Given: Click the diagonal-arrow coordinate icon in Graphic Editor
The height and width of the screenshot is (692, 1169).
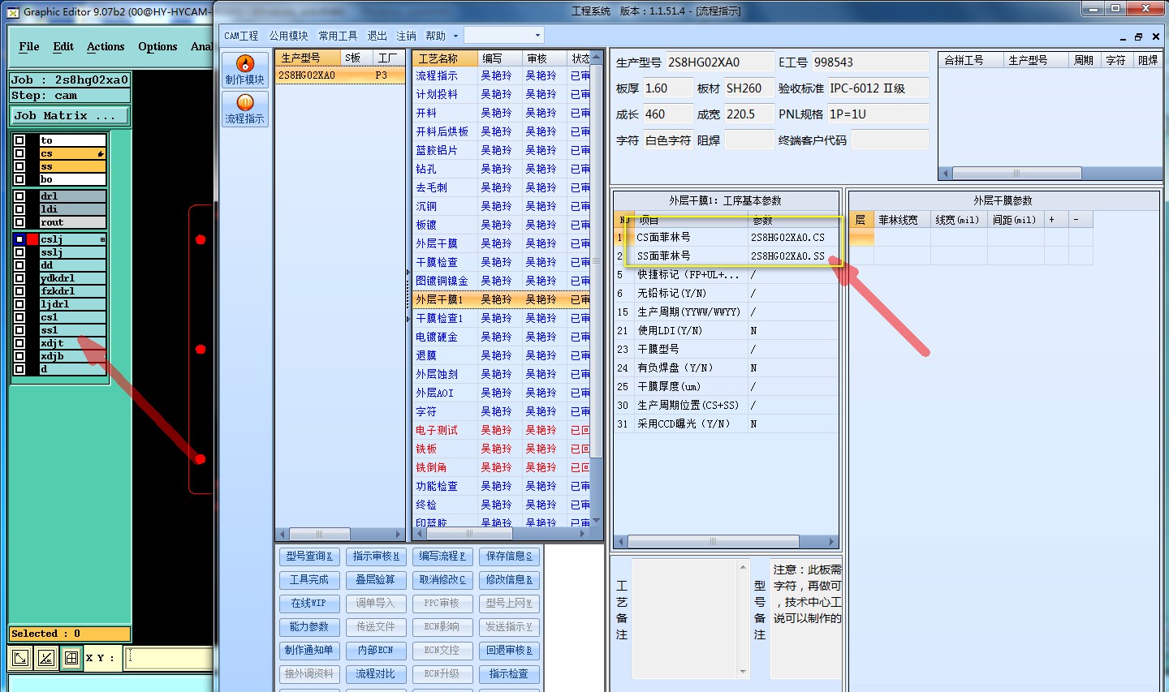Looking at the screenshot, I should [x=20, y=658].
